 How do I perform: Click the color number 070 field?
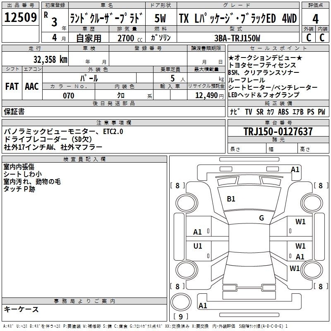69,96
